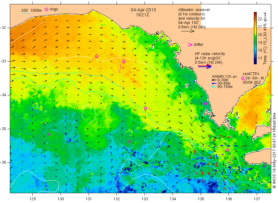Click the 133 longitude axis label
Screen dimensions: 278x203
145,199
